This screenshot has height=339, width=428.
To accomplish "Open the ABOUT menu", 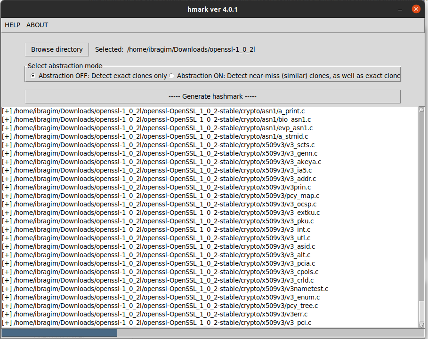I will coord(37,25).
